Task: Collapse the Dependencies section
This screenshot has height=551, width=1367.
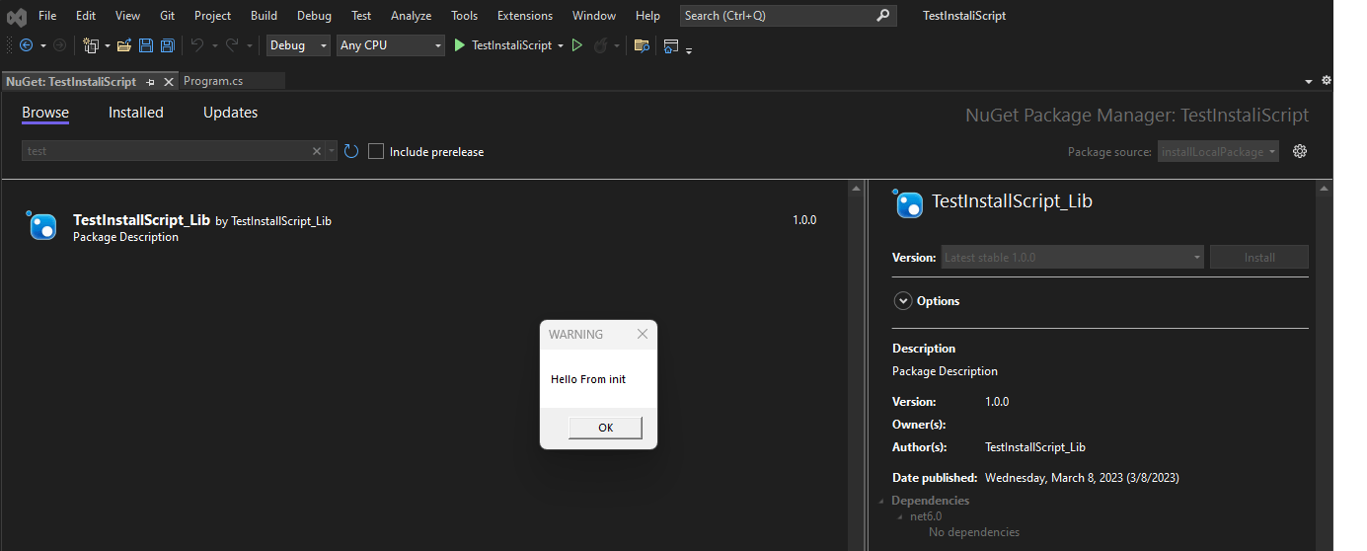Action: (881, 501)
